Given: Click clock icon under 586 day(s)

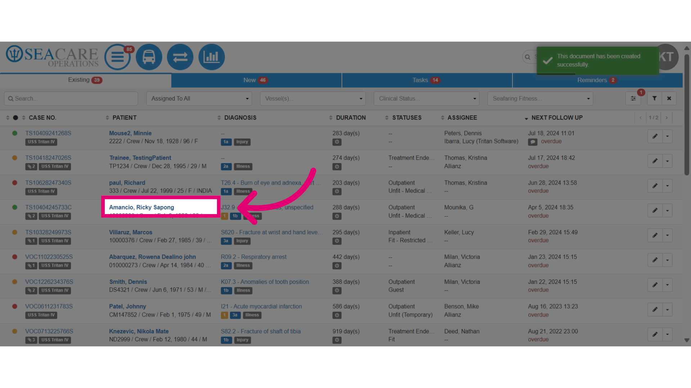Looking at the screenshot, I should pos(337,315).
